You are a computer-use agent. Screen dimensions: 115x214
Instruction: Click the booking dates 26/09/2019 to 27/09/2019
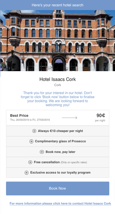(30, 120)
